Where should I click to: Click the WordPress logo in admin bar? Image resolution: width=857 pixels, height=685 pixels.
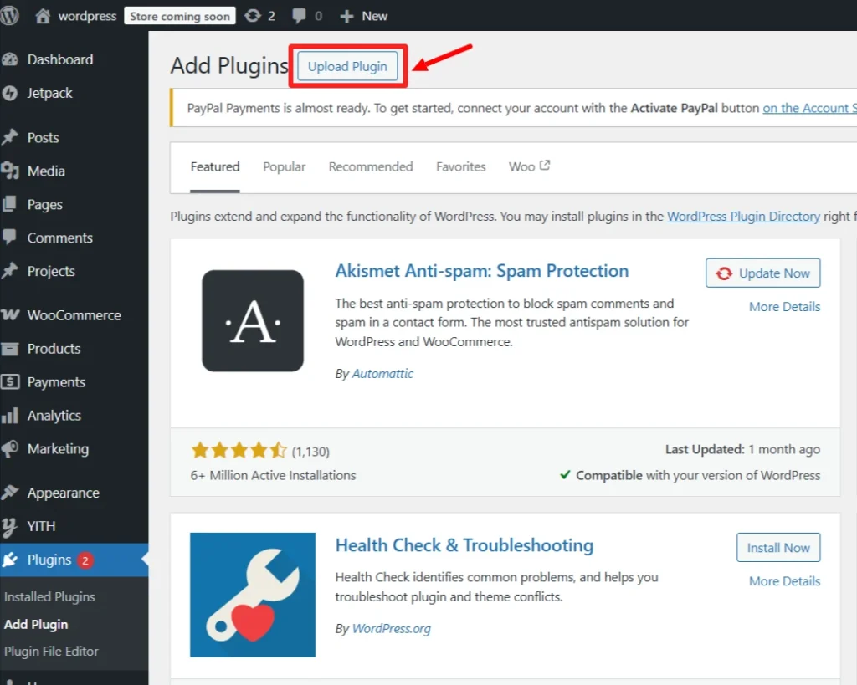pos(9,15)
